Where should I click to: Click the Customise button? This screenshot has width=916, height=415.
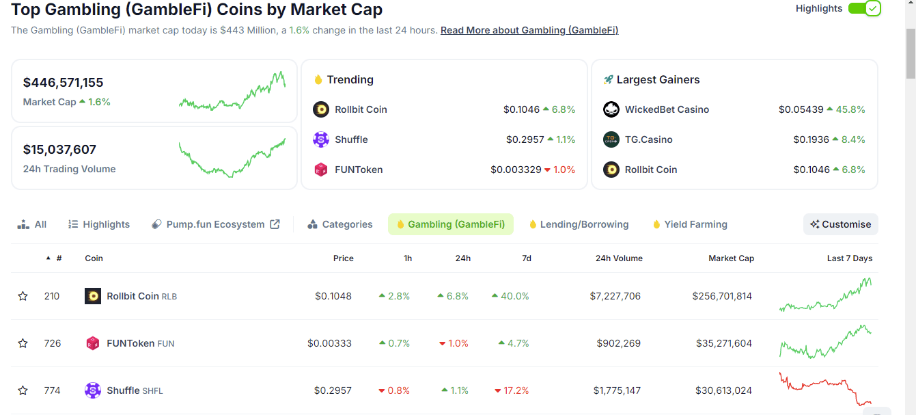coord(841,224)
